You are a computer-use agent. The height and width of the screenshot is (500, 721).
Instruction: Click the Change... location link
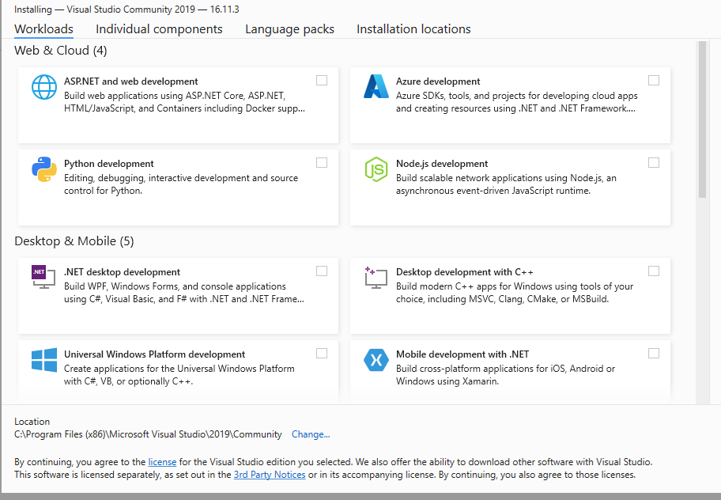point(311,434)
